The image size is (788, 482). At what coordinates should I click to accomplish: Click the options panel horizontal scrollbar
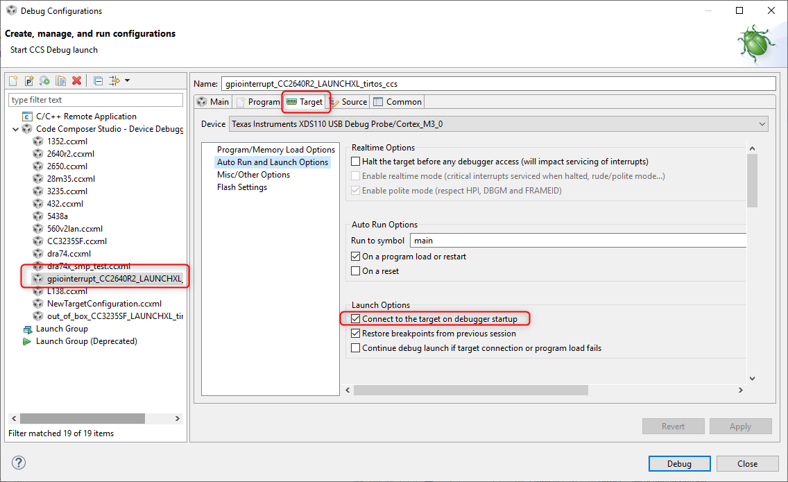point(470,390)
